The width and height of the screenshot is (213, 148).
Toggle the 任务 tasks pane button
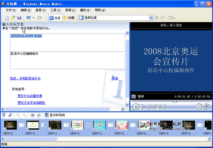[x=55, y=18]
